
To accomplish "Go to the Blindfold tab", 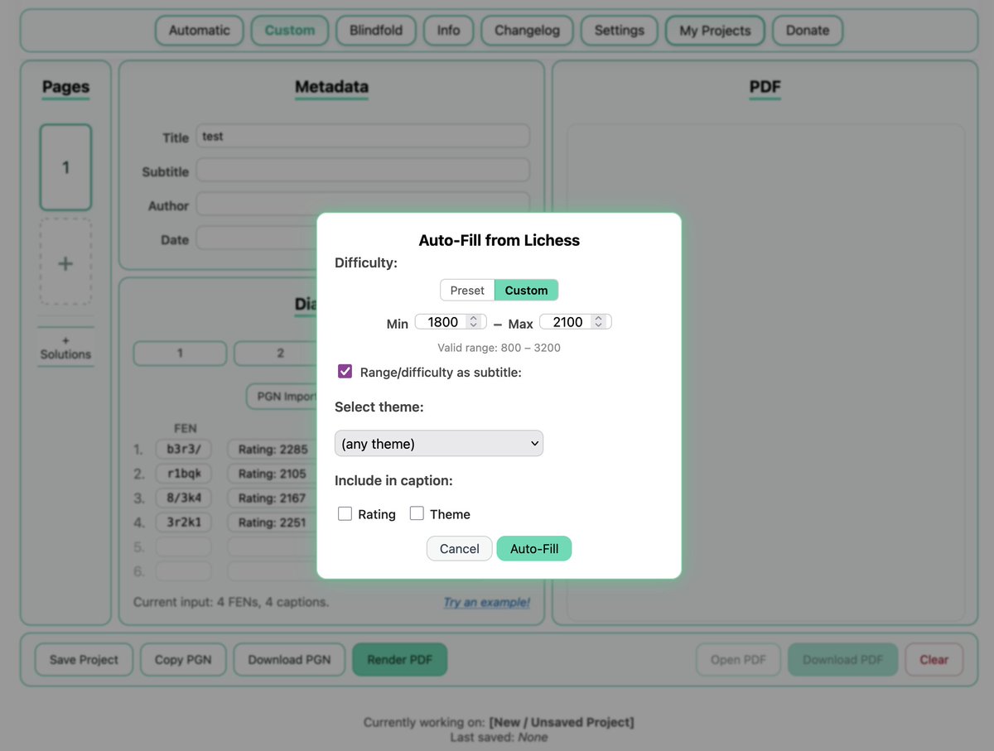I will (376, 31).
